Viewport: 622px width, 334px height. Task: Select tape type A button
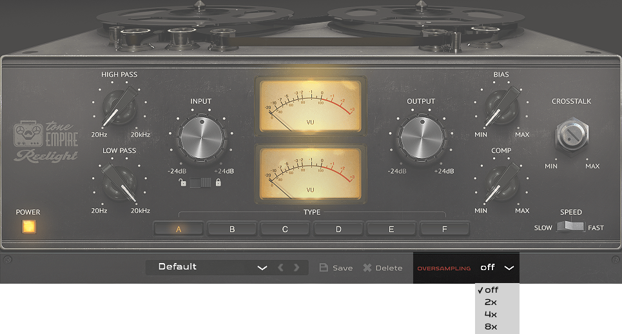coord(179,228)
